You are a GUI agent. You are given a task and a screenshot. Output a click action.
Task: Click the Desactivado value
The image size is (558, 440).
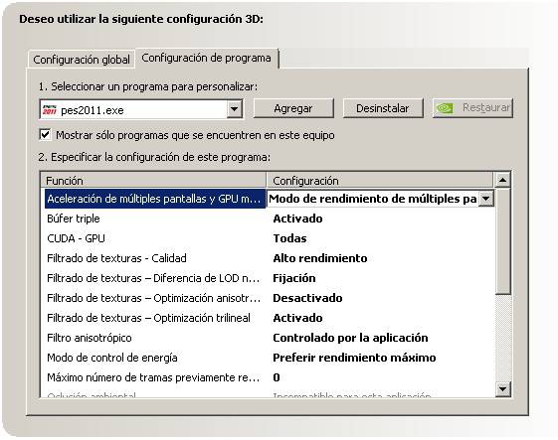click(x=307, y=298)
